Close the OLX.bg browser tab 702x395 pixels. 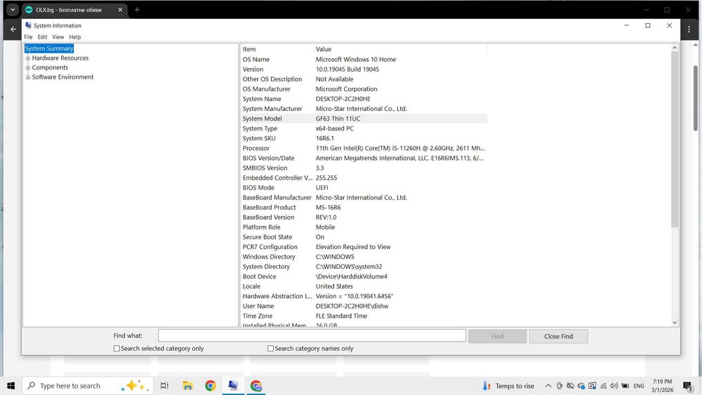coord(120,9)
